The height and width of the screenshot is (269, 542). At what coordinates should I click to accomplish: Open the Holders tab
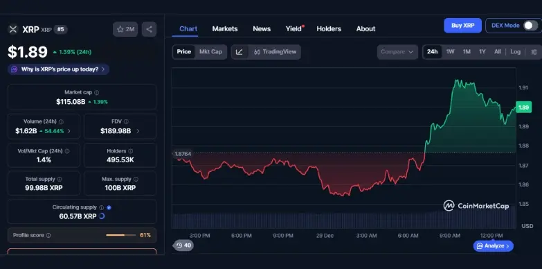pyautogui.click(x=329, y=28)
